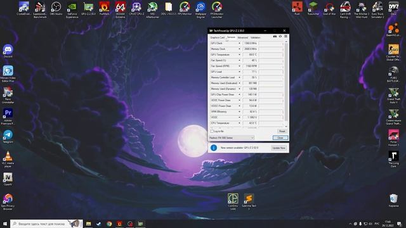Open the CrystalDiskInfo desktop icon
The image size is (406, 228).
point(24,9)
